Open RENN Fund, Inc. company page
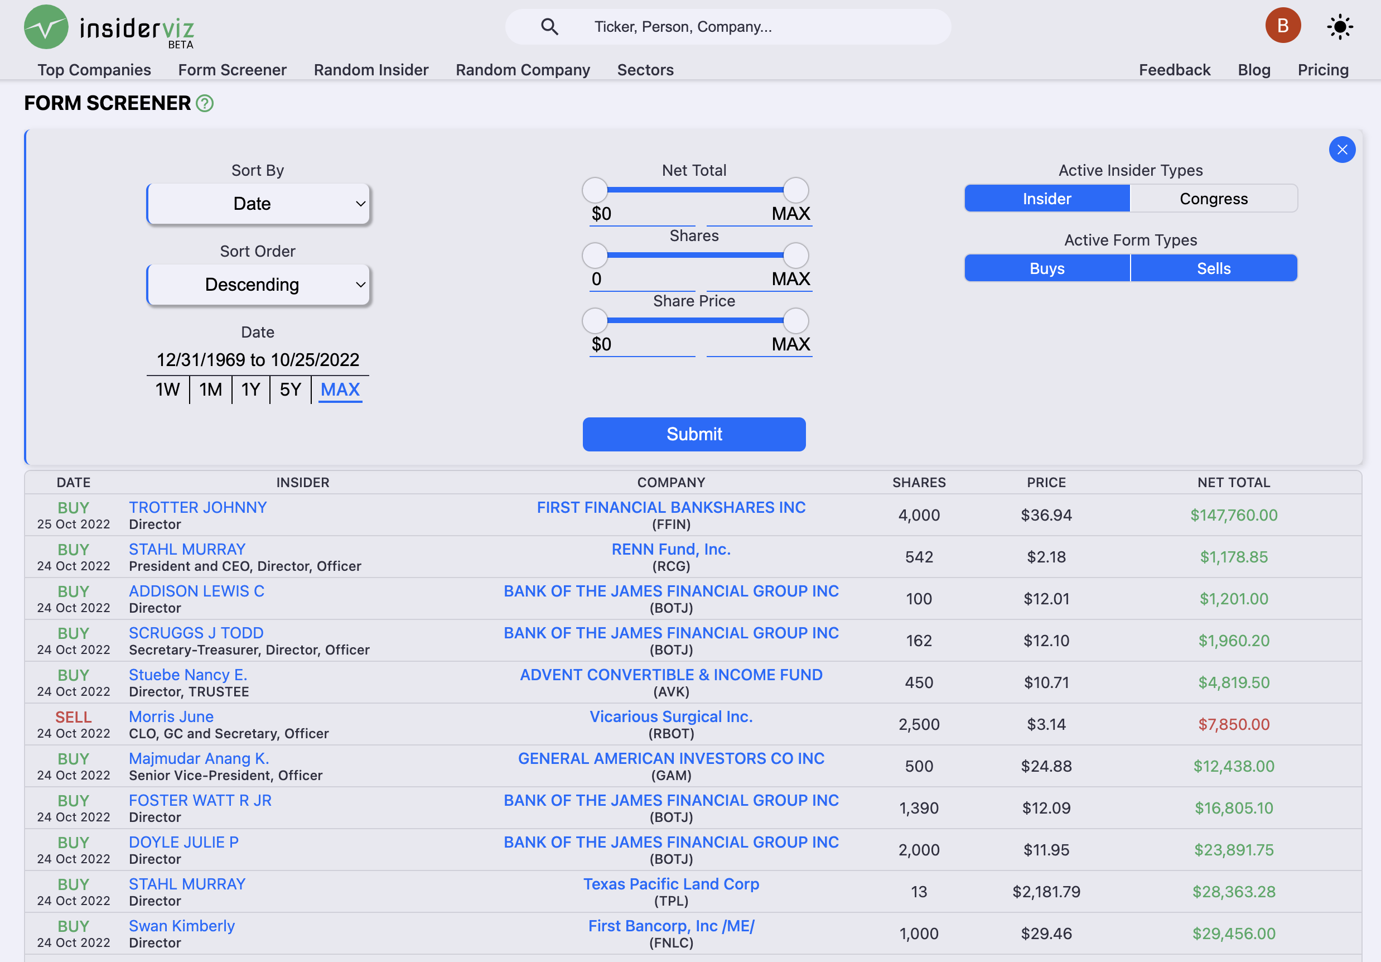The width and height of the screenshot is (1381, 962). click(x=671, y=549)
